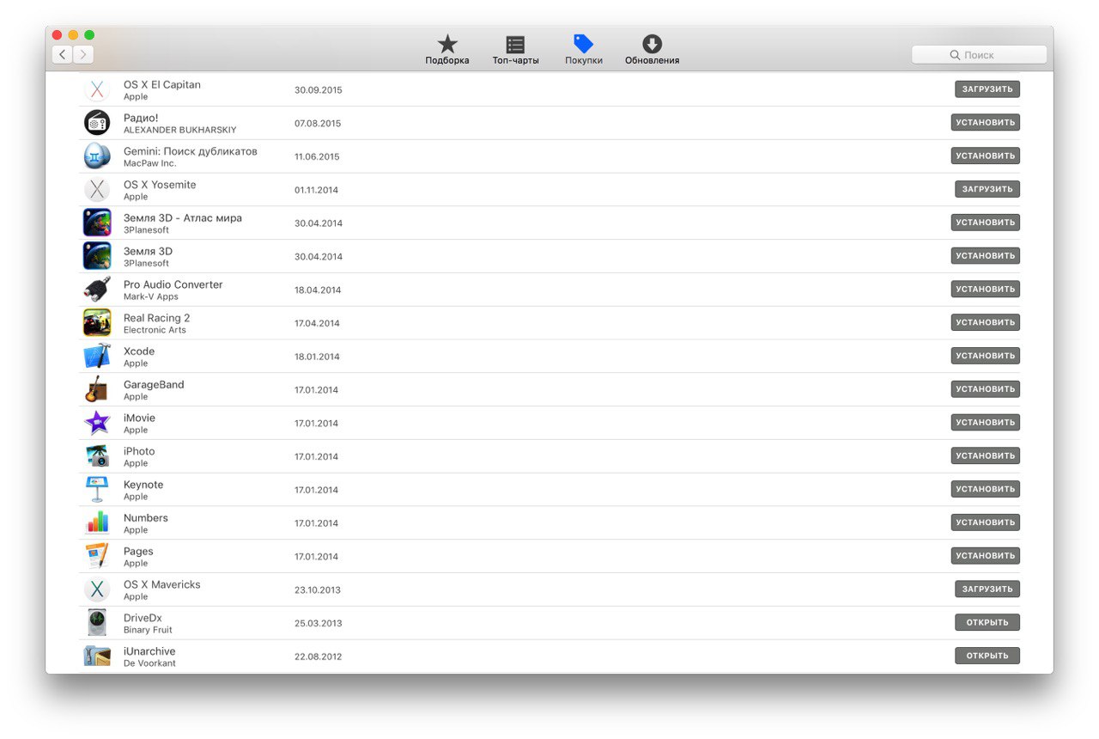The height and width of the screenshot is (739, 1099).
Task: Click the Real Racing 2 icon
Action: coord(97,323)
